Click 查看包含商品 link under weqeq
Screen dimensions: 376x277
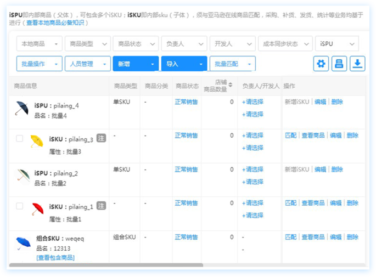[55, 257]
